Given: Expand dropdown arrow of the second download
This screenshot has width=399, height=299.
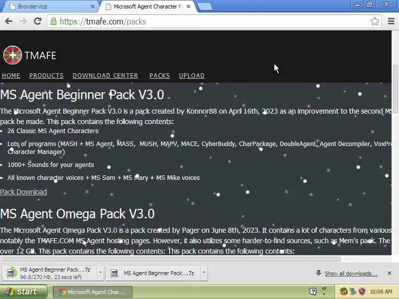Looking at the screenshot, I should click(204, 273).
